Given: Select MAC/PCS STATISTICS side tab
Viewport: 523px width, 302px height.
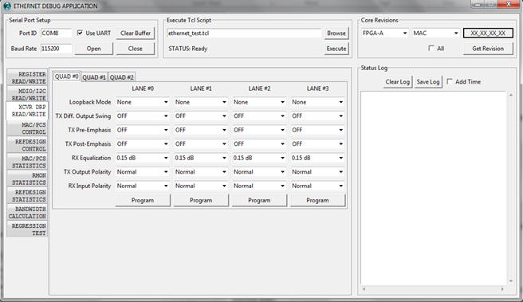Looking at the screenshot, I should [27, 162].
